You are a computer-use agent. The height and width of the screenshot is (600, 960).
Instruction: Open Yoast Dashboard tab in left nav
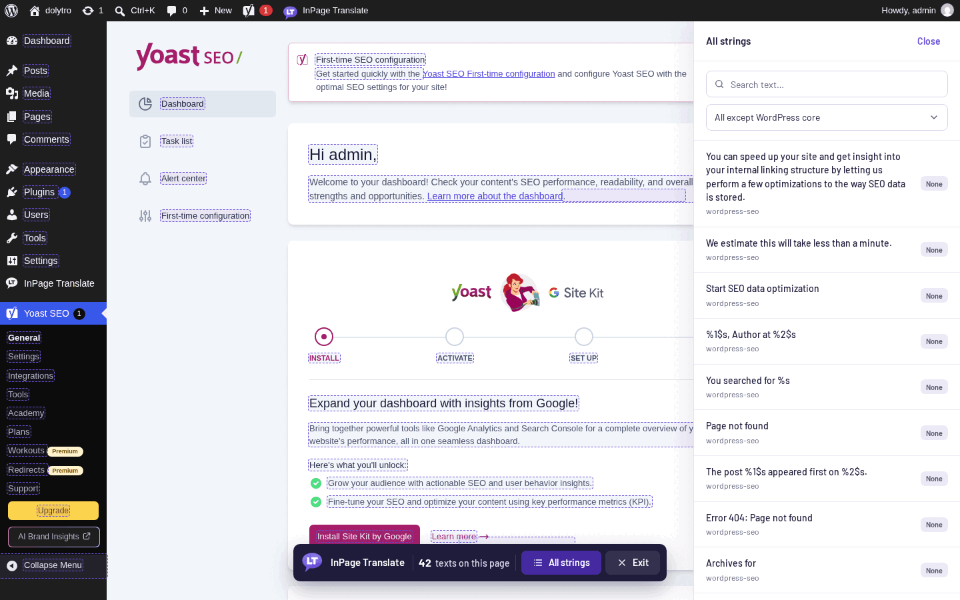coord(203,104)
